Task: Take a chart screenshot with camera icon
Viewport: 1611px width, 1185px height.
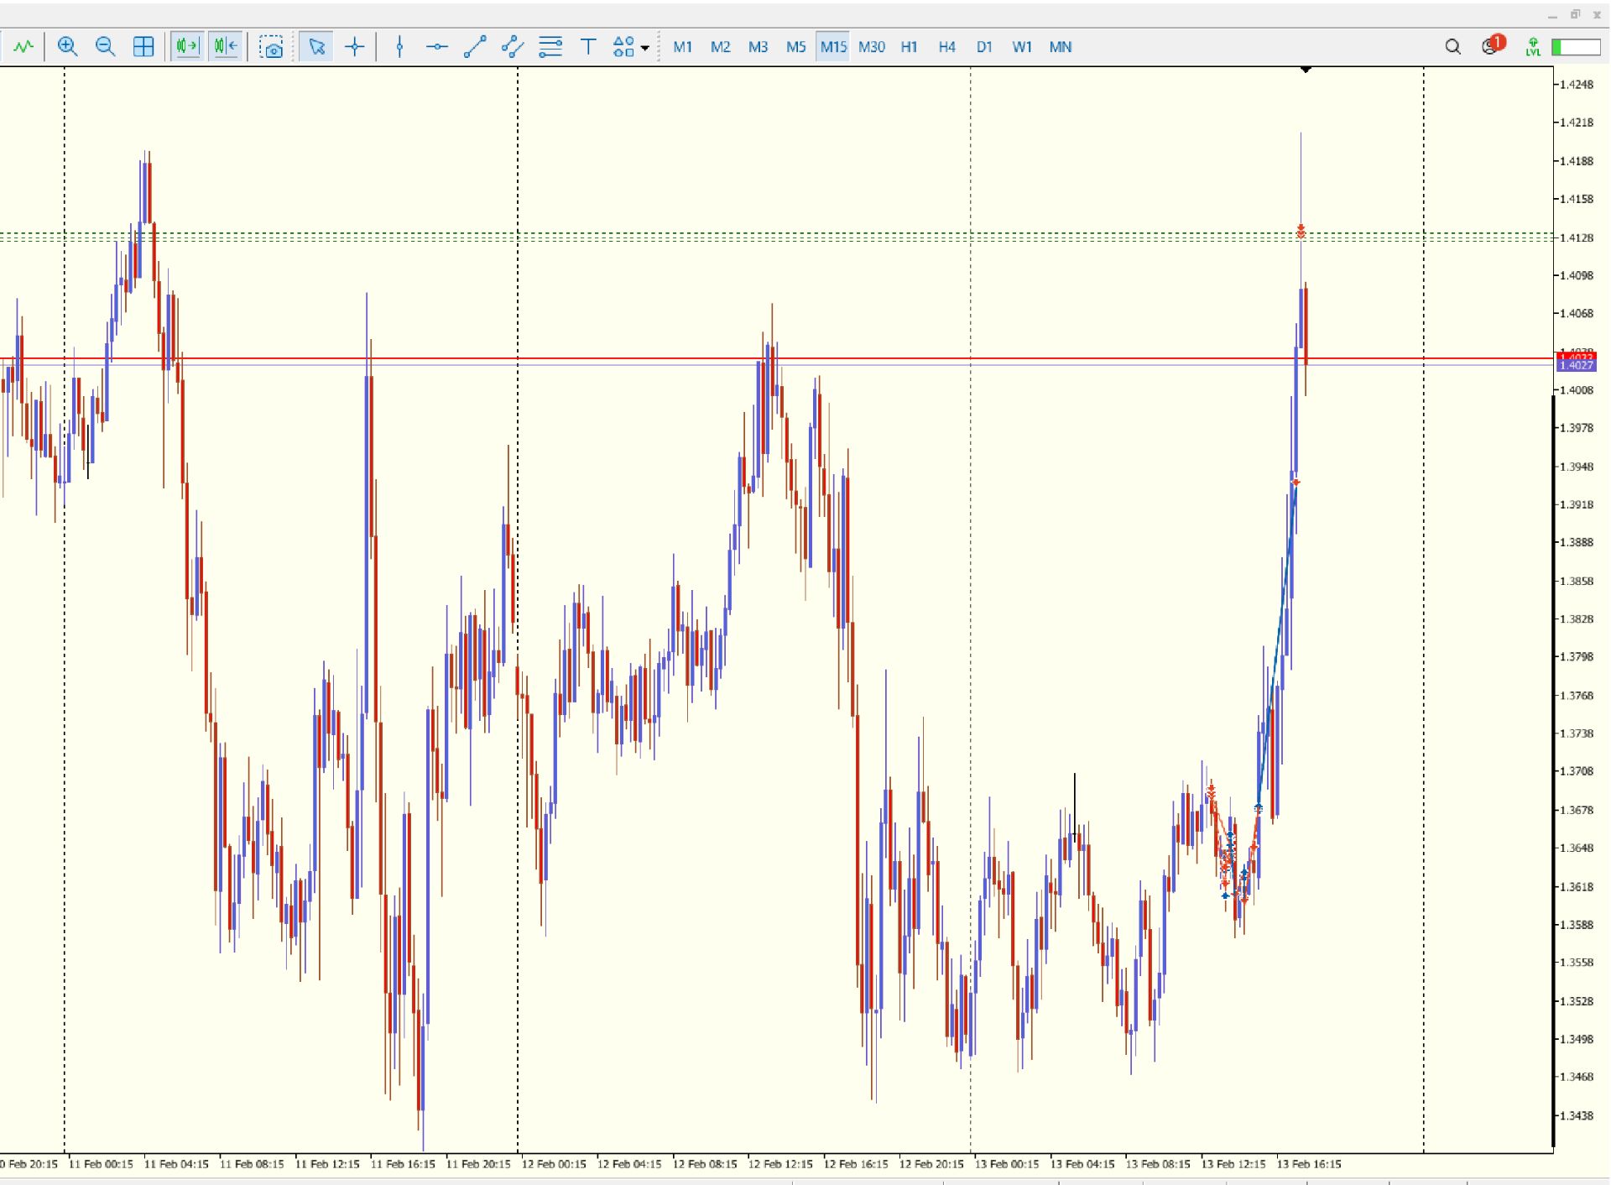Action: [271, 47]
